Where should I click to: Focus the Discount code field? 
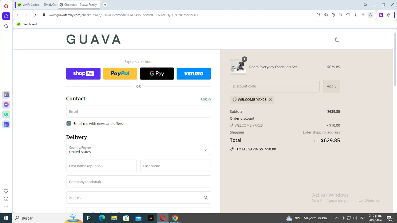point(275,86)
